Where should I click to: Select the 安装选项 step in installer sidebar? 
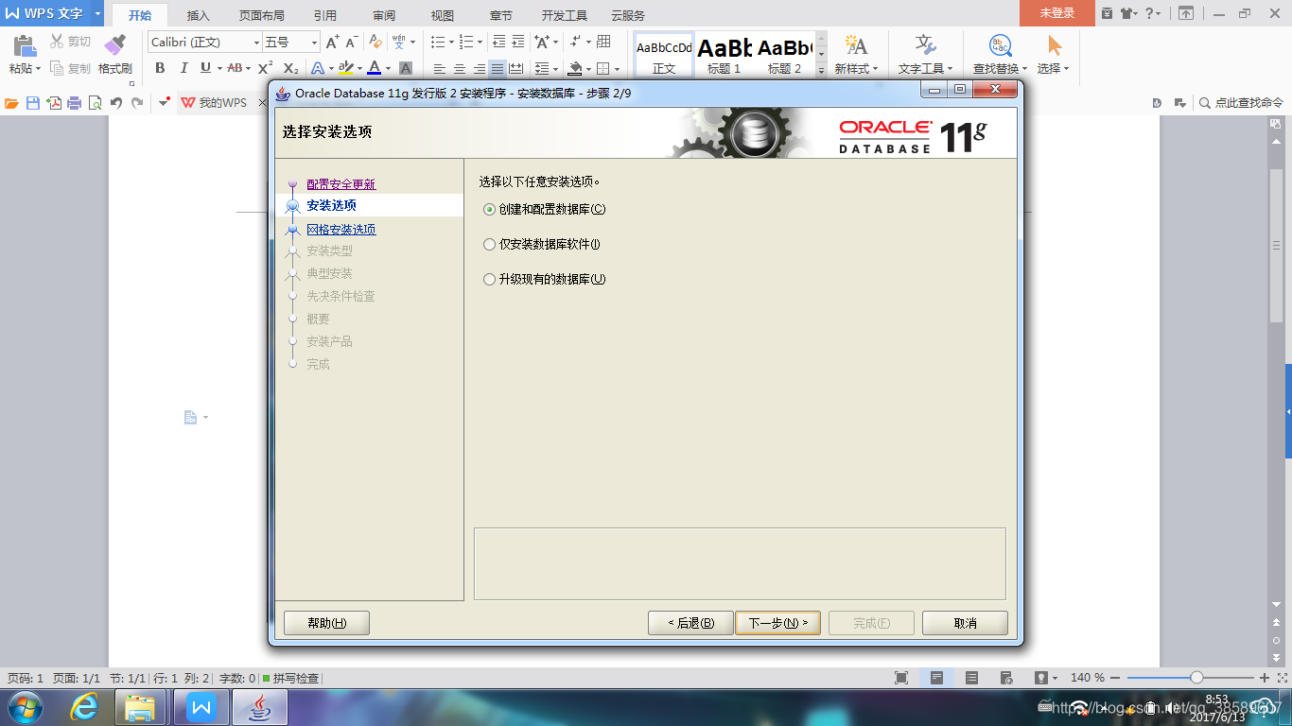[x=331, y=205]
